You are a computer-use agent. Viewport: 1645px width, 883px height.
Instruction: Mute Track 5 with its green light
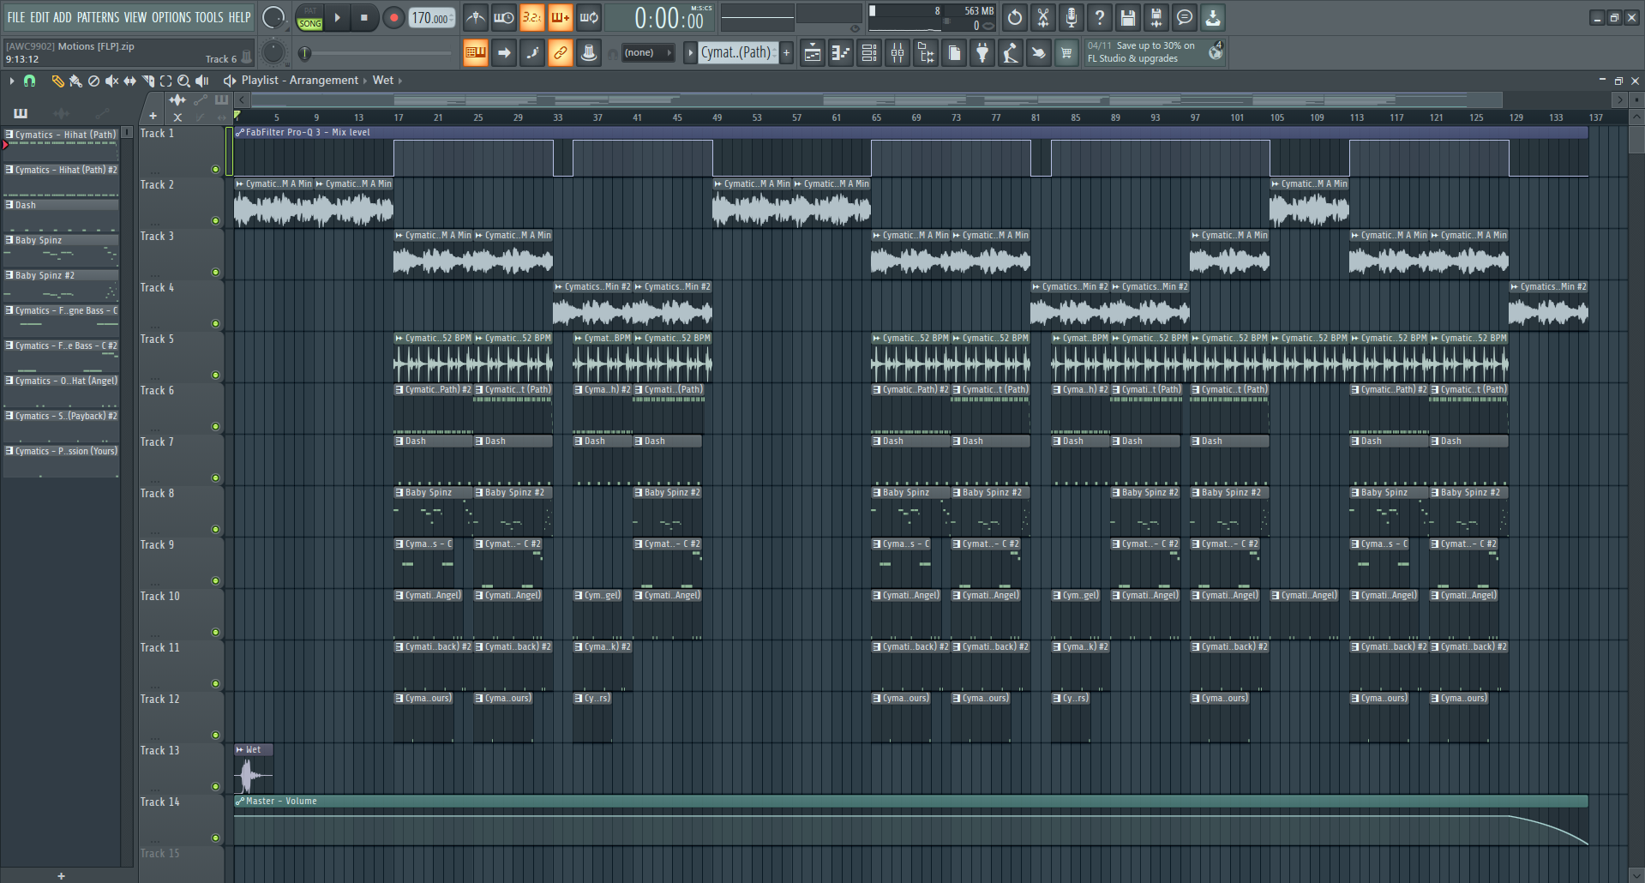(x=216, y=375)
